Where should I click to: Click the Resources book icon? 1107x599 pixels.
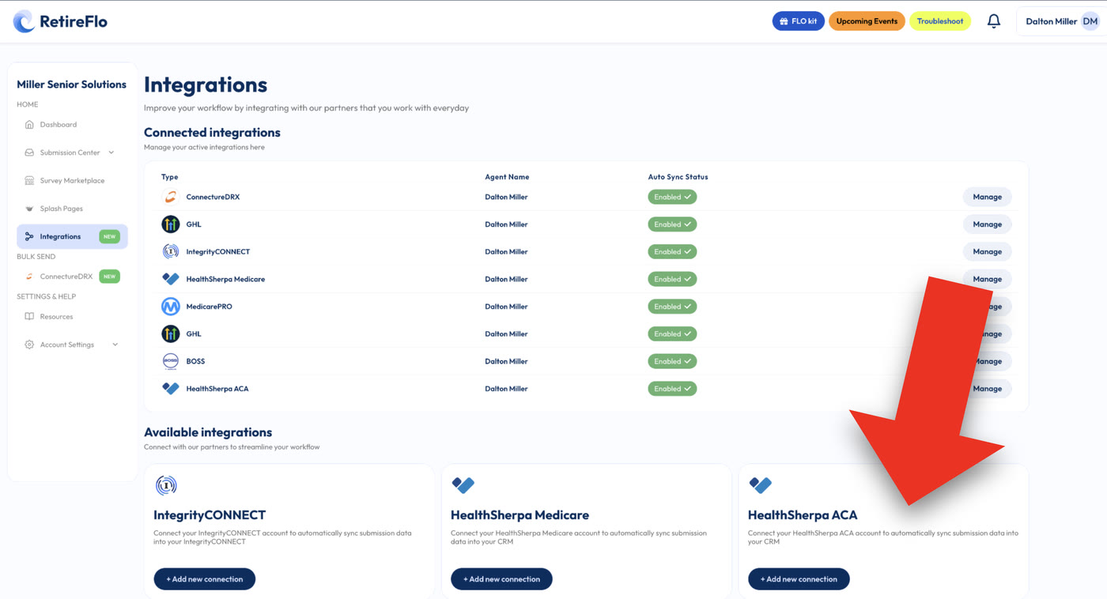(x=29, y=317)
